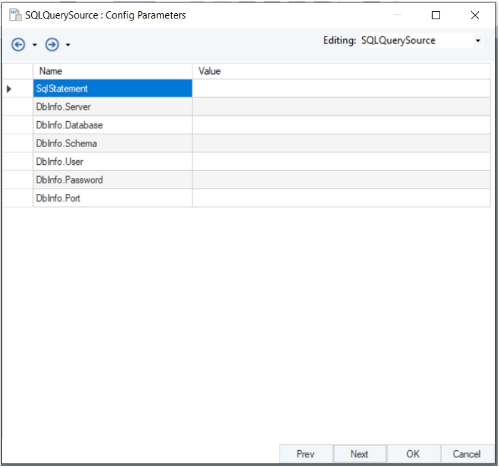Open the forward arrow history dropdown

pyautogui.click(x=68, y=44)
